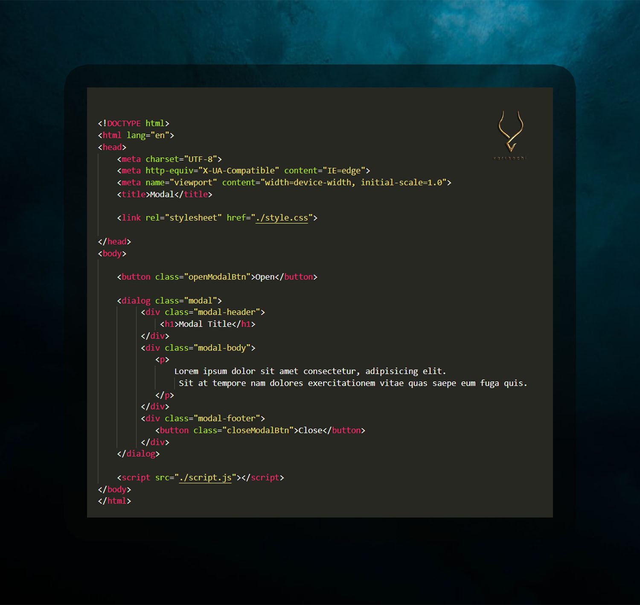This screenshot has height=605, width=640.
Task: Click the golden horned logo
Action: [x=511, y=132]
